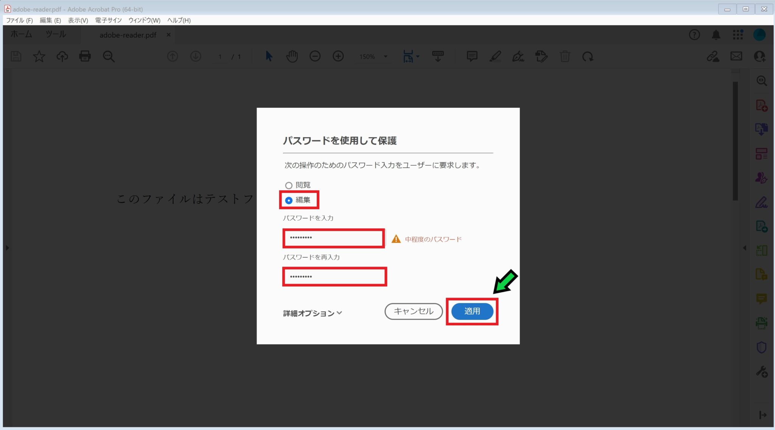Click the add comment note icon
Image resolution: width=775 pixels, height=430 pixels.
[472, 56]
